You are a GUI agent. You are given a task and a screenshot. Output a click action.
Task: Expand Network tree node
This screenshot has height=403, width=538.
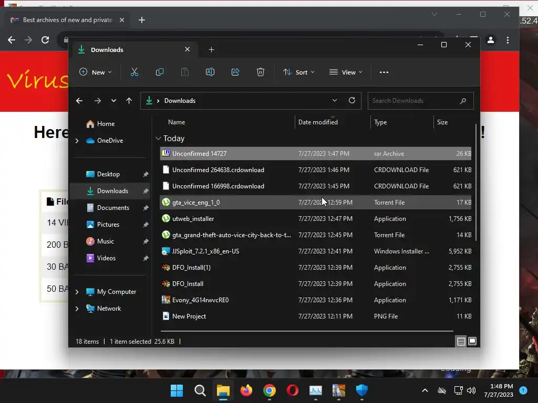click(x=77, y=309)
